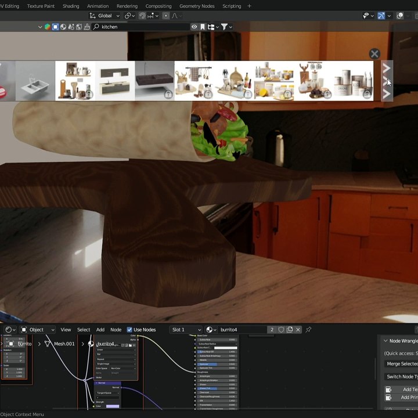Viewport: 418px width, 418px height.
Task: Open the funnel filter dropdown
Action: (x=227, y=27)
